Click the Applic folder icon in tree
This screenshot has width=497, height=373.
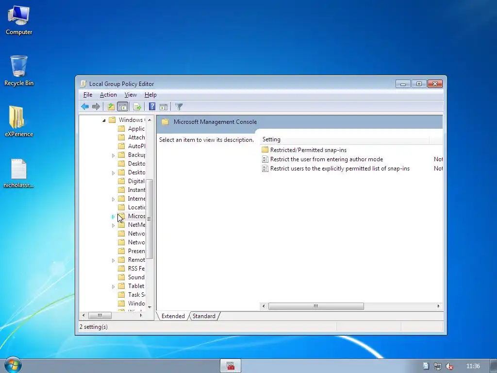121,128
